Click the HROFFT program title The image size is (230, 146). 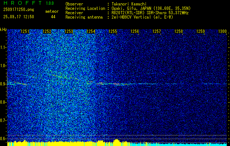[23, 3]
